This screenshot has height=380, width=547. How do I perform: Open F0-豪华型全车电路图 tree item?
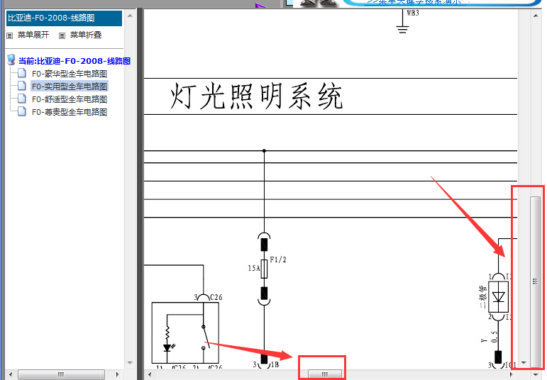[70, 74]
